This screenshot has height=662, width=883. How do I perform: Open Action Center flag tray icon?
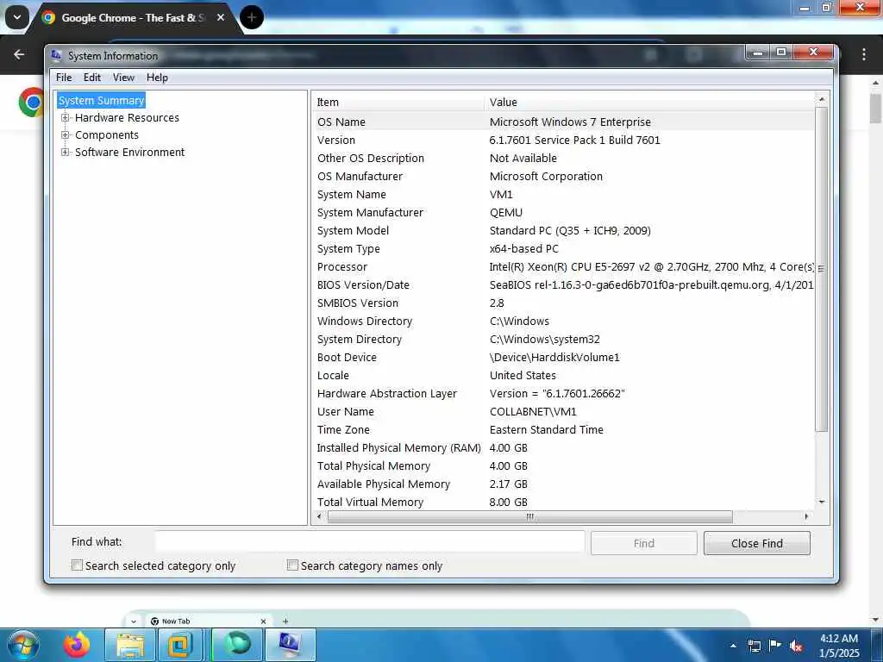[x=775, y=646]
